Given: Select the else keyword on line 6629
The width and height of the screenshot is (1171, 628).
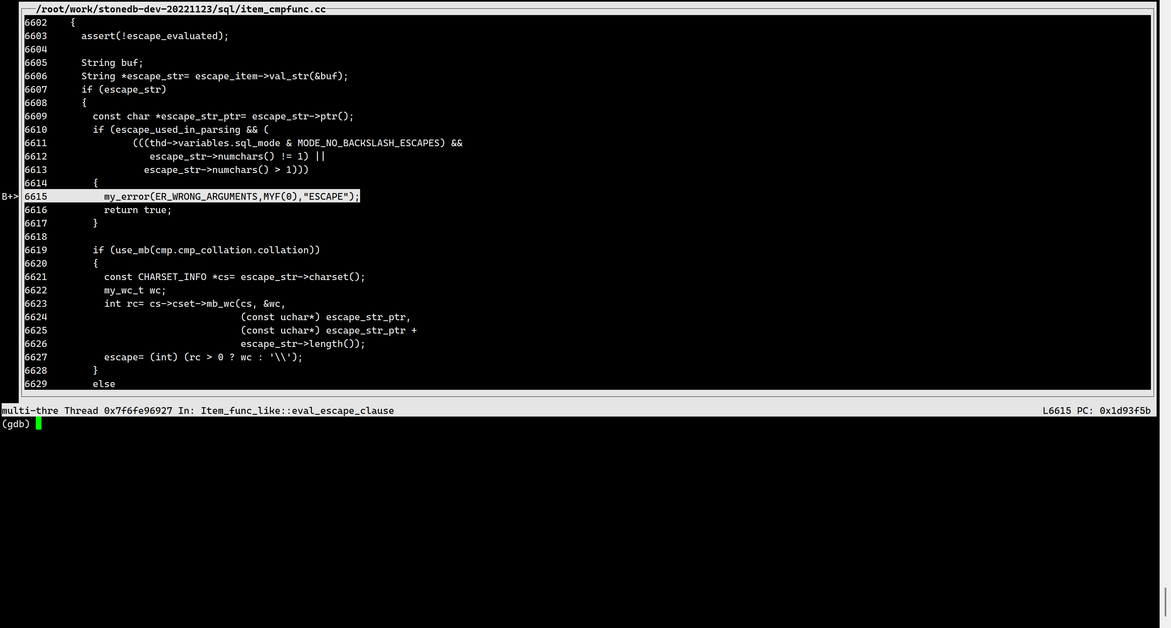Looking at the screenshot, I should click(104, 383).
